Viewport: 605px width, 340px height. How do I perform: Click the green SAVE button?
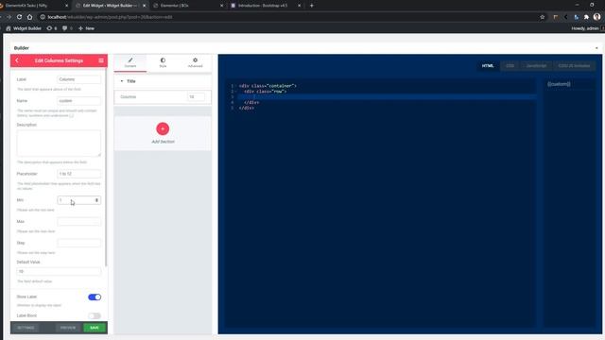[x=95, y=328]
